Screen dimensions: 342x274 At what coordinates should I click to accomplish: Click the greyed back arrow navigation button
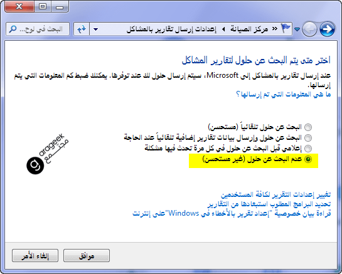pos(309,29)
